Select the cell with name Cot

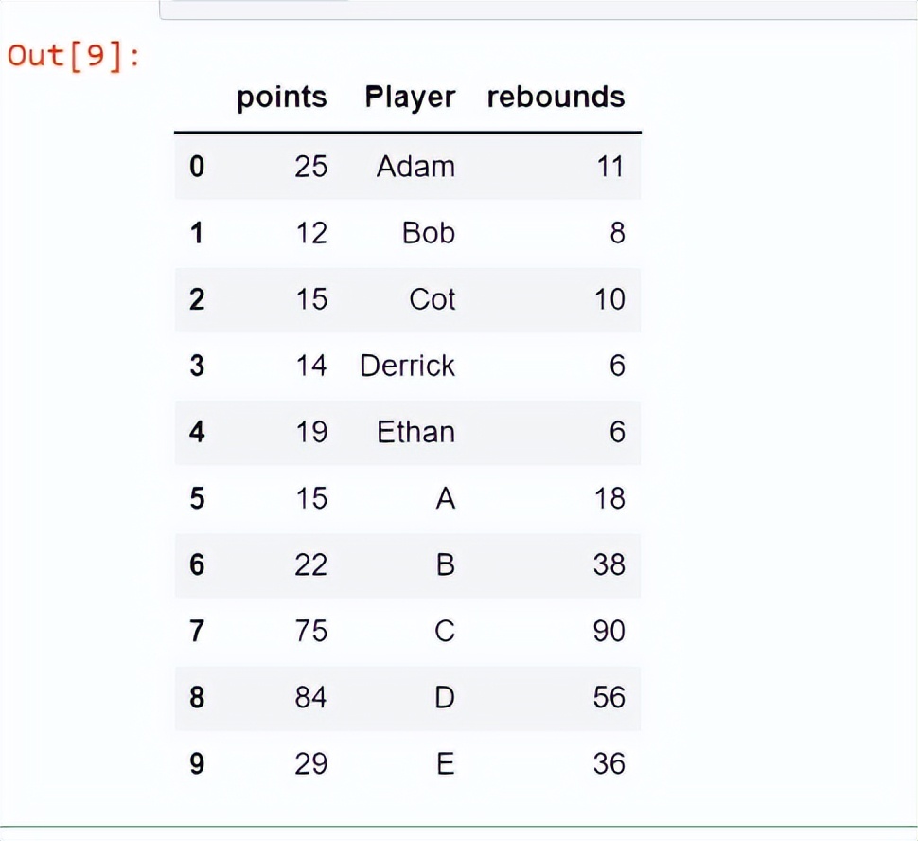(x=433, y=299)
